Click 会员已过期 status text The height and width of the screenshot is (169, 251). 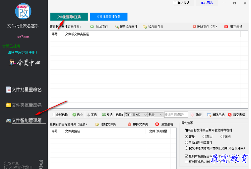tap(11, 46)
